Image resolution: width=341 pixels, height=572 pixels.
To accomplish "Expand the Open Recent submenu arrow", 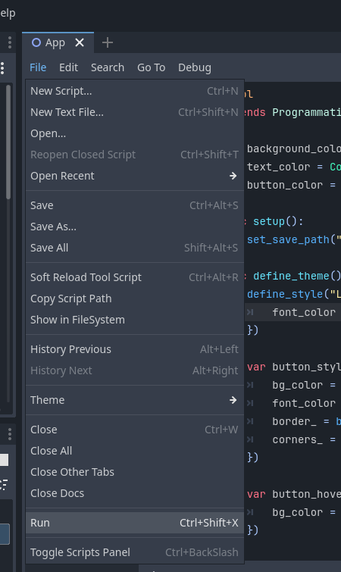I will 233,176.
